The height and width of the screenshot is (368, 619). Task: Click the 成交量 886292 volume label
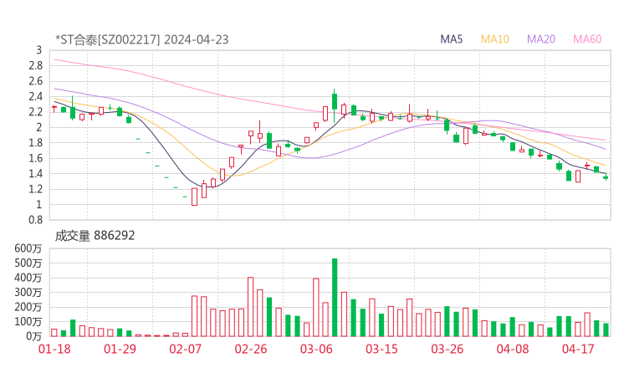tap(95, 236)
